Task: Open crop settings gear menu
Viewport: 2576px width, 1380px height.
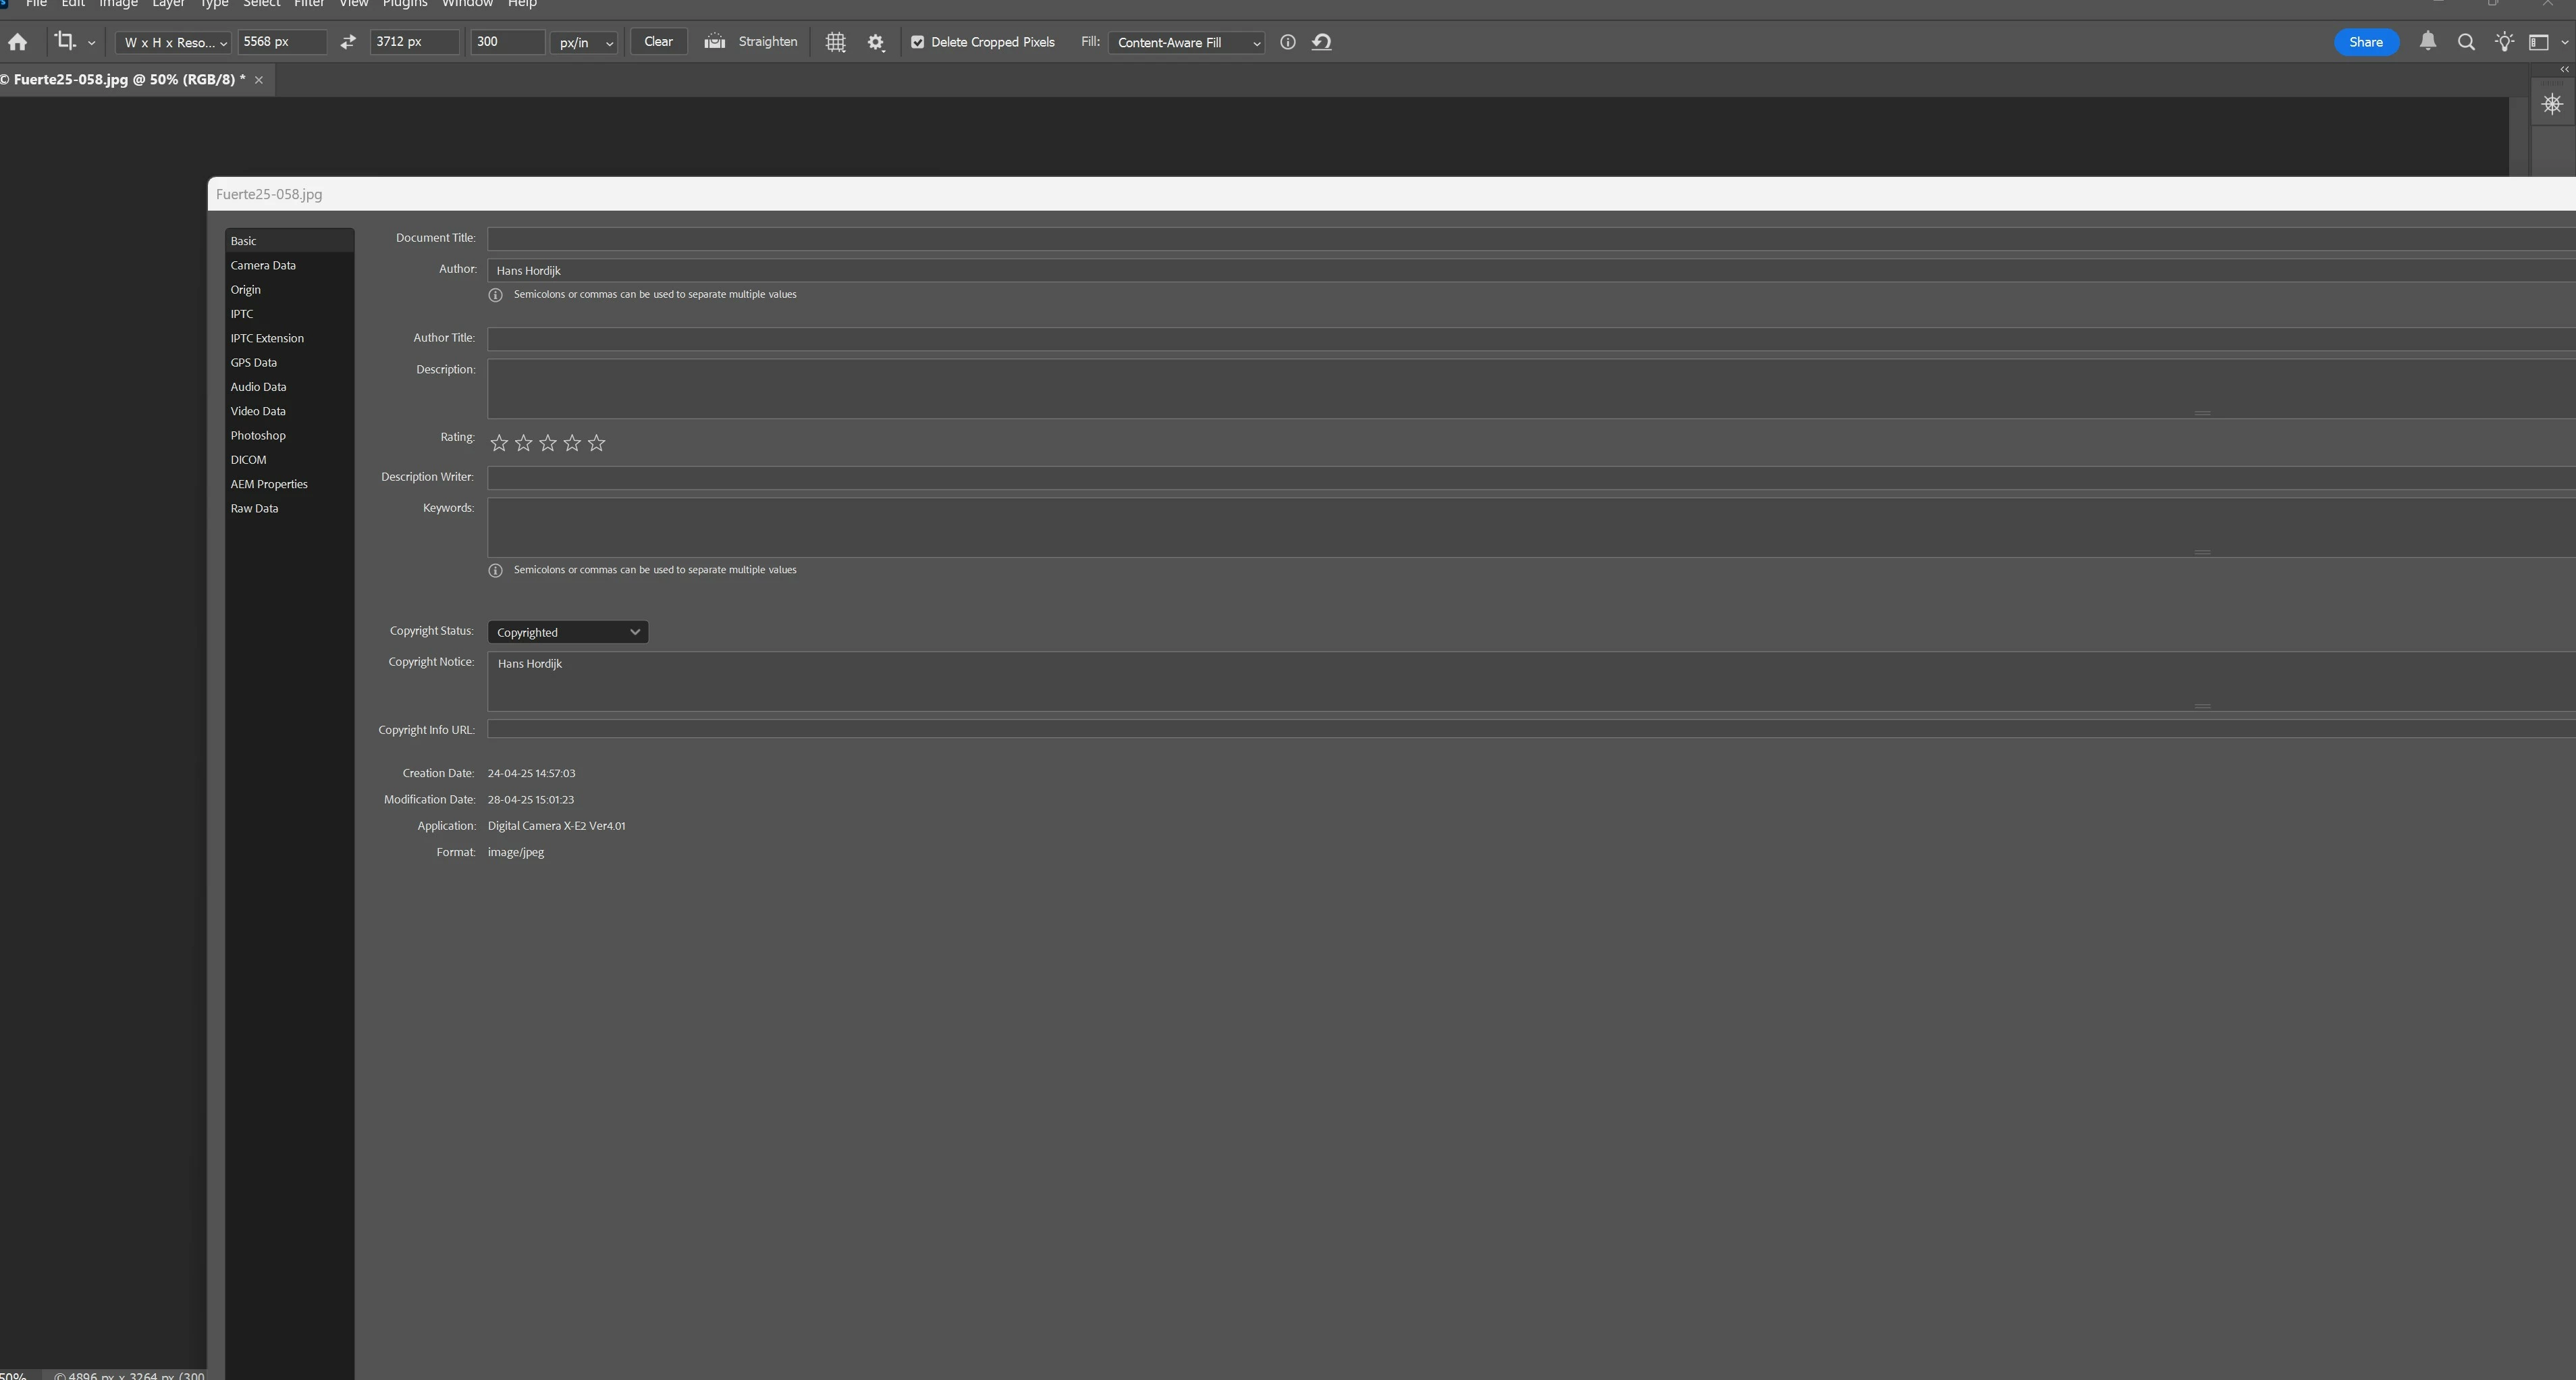Action: coord(876,42)
